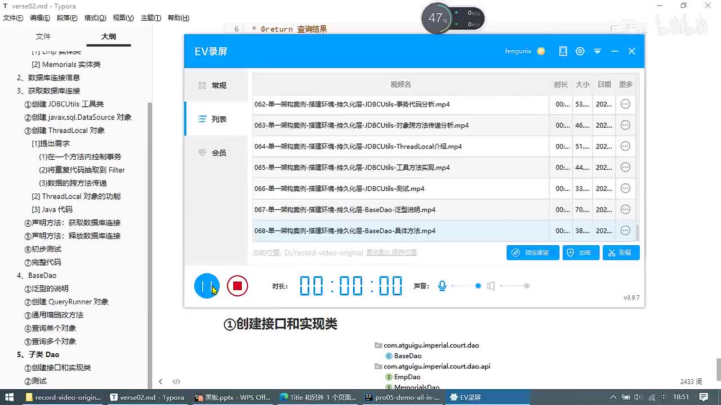721x405 pixels.
Task: Switch to pro05-demo-all-in IDE taskbar item
Action: coord(402,397)
